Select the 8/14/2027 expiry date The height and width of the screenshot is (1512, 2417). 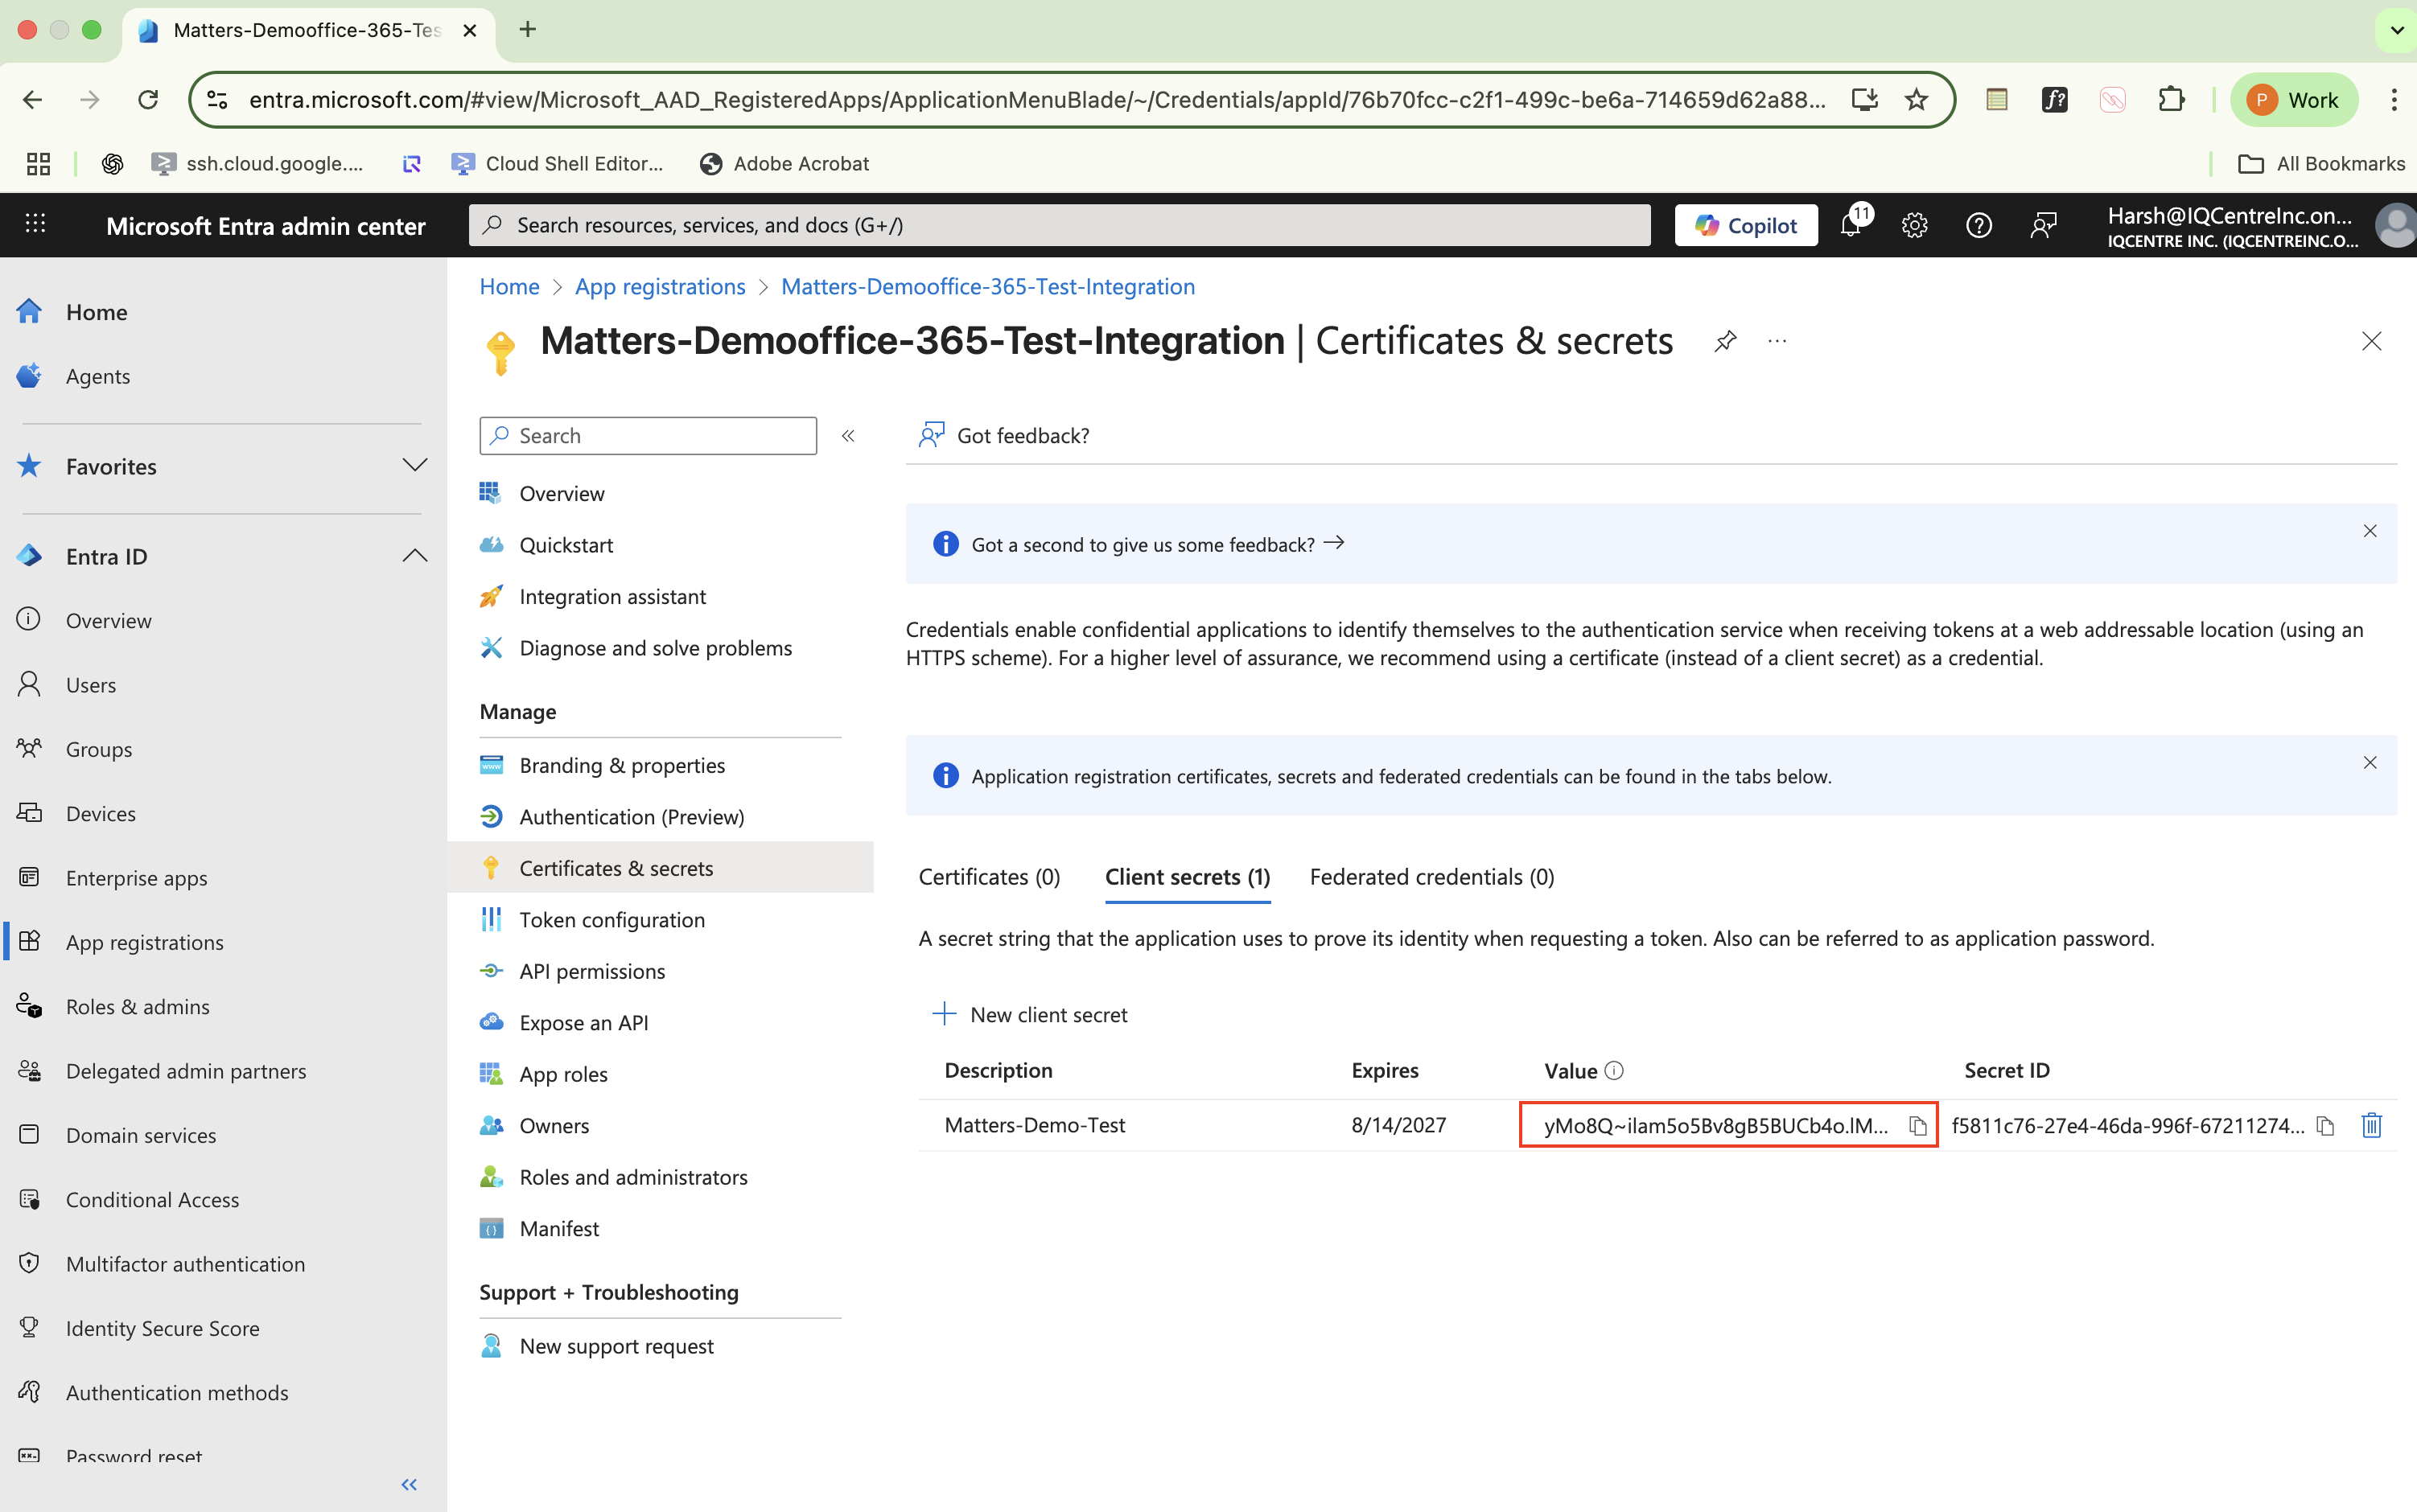[1398, 1126]
